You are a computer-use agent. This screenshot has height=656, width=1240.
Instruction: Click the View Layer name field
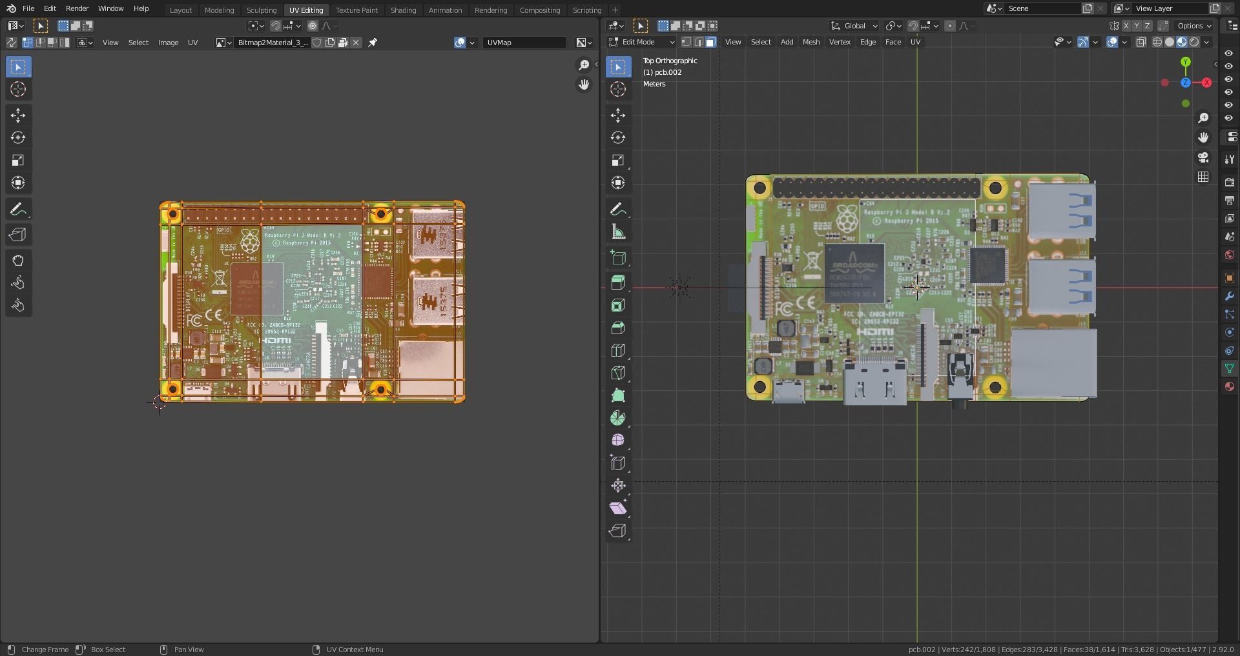click(1170, 8)
